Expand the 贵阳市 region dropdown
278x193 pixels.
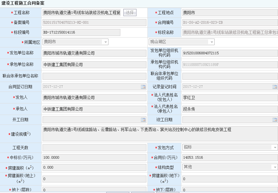[x=106, y=42]
